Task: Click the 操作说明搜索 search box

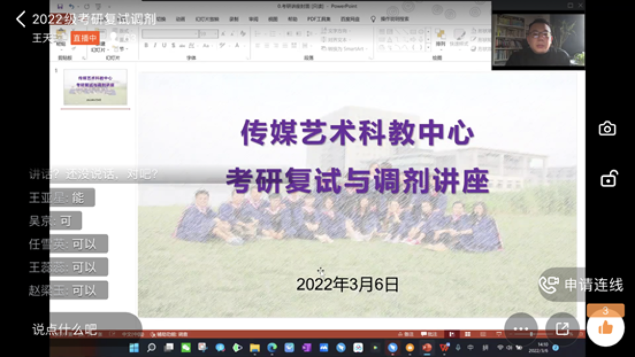Action: tap(390, 19)
